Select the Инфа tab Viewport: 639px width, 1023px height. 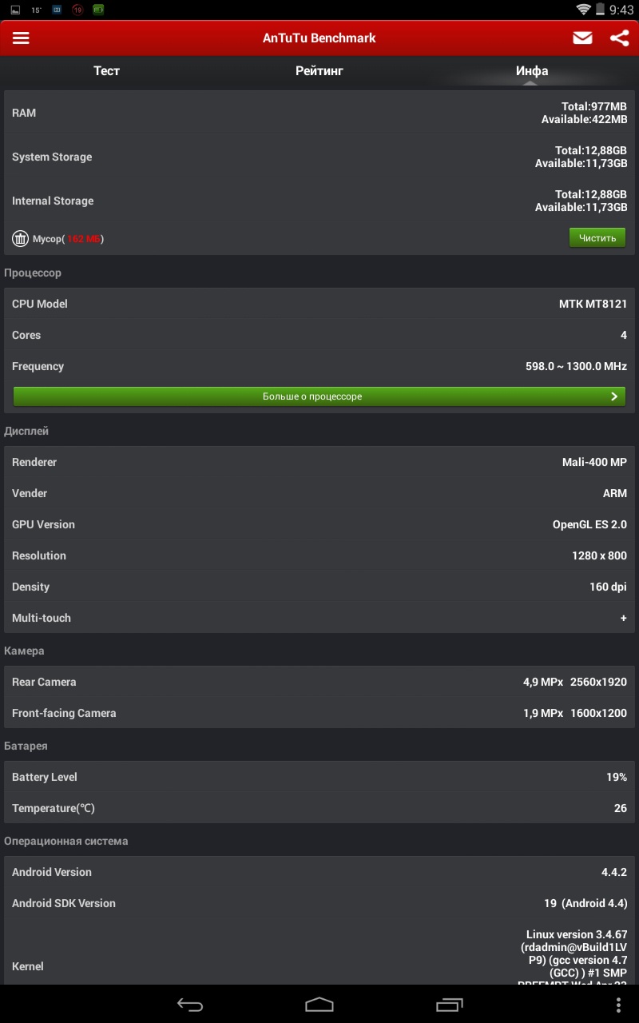point(531,71)
